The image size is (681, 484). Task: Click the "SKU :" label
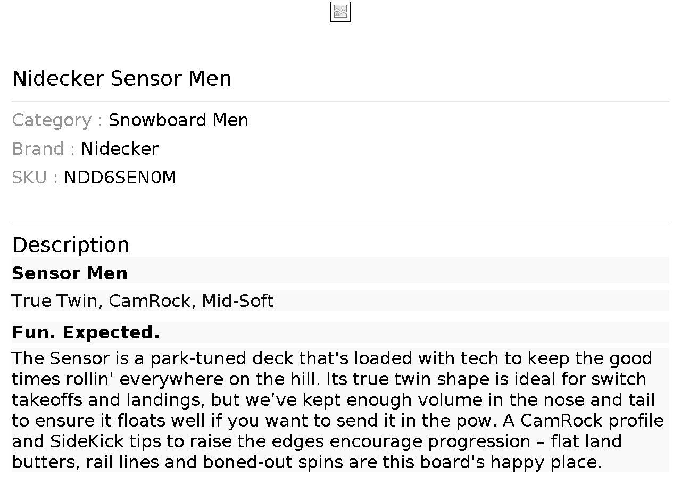35,178
